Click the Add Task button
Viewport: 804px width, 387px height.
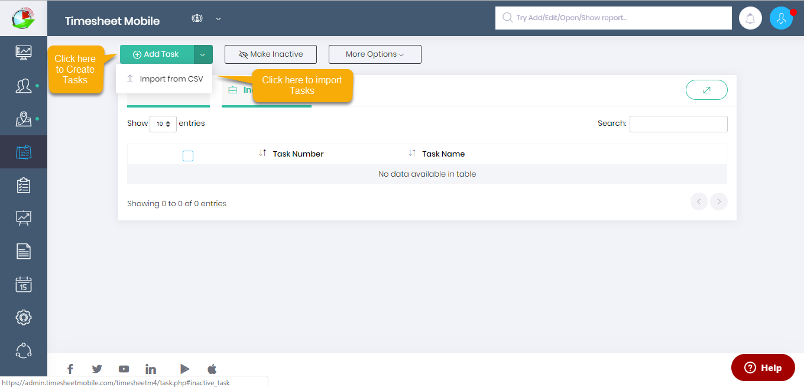click(x=157, y=54)
